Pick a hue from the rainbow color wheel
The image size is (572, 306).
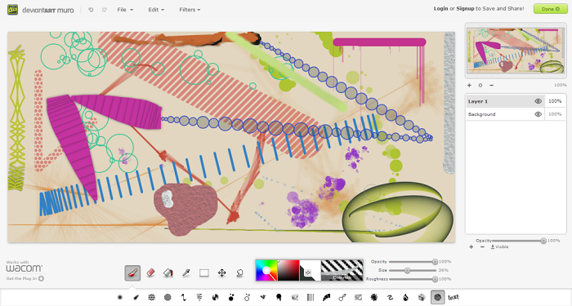[266, 270]
